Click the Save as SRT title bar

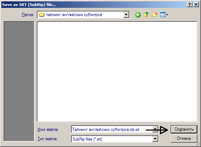click(94, 5)
